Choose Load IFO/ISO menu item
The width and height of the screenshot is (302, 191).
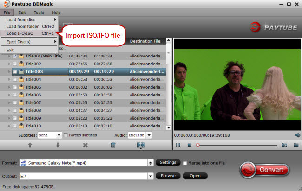pos(29,33)
